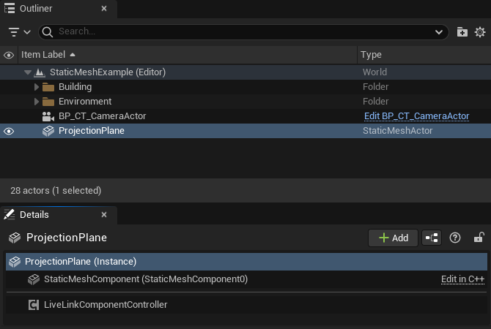Expand the Environment folder
Viewport: 491px width, 329px height.
[37, 102]
